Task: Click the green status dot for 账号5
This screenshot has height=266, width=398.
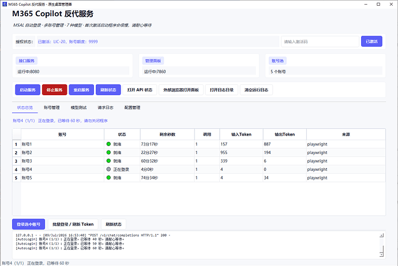Action: tap(108, 177)
